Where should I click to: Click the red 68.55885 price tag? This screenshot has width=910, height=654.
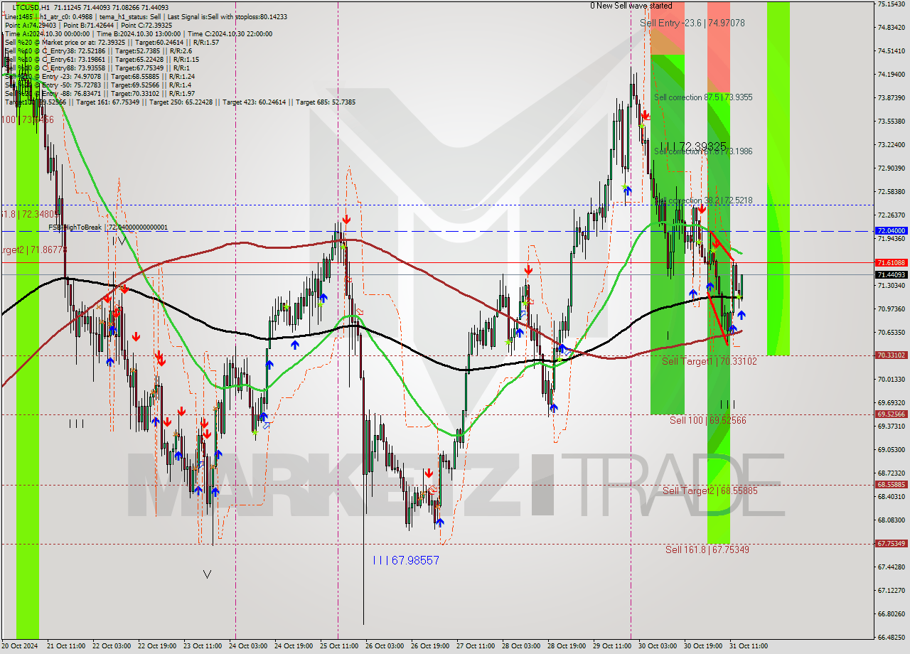pos(892,485)
